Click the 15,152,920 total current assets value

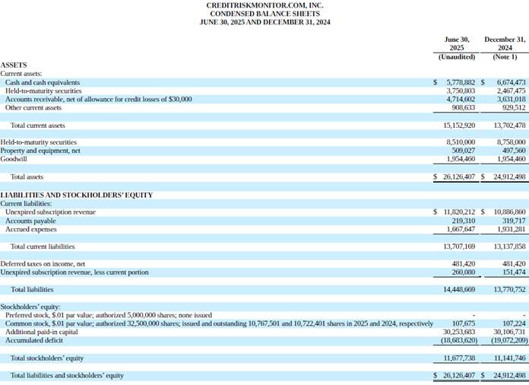[459, 125]
